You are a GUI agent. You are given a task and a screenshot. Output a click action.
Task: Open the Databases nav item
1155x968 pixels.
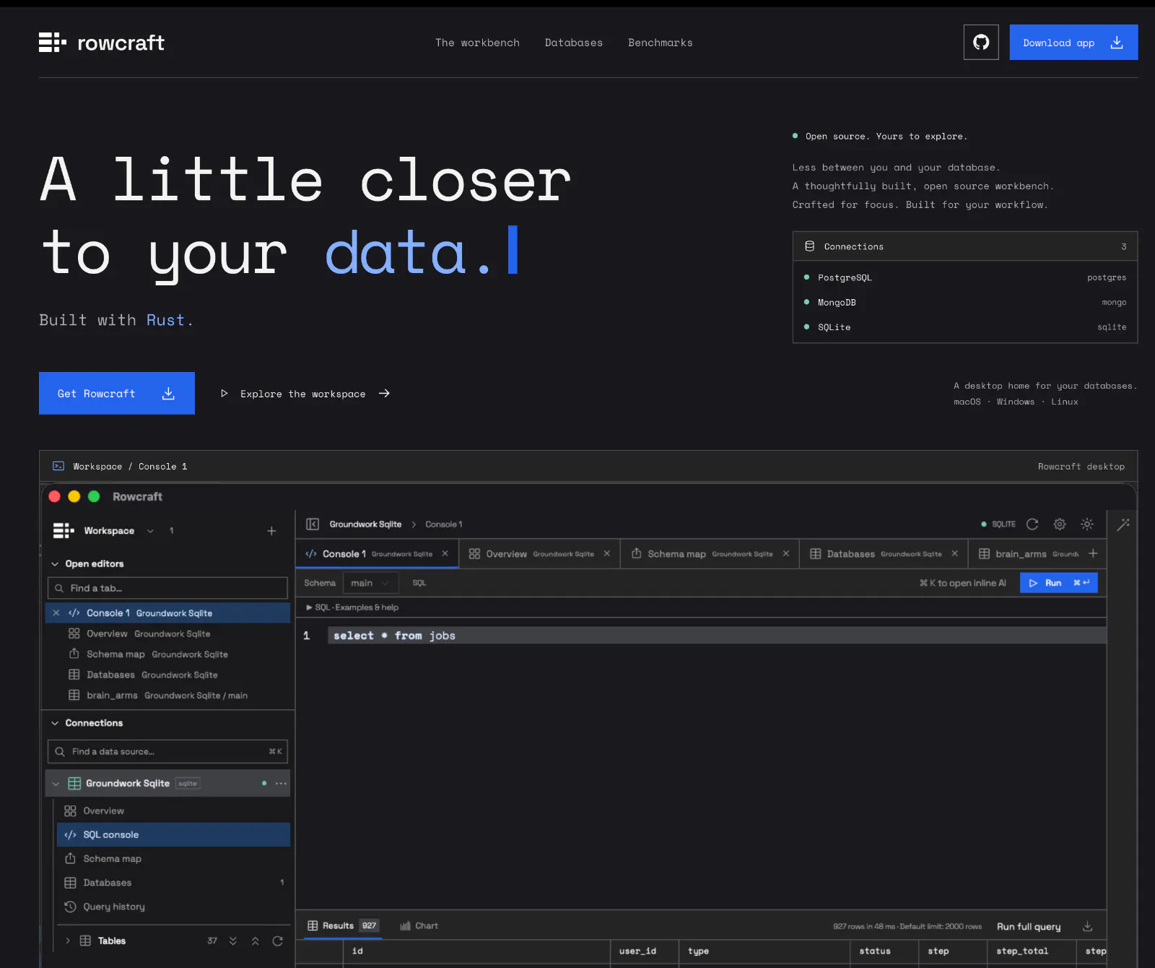point(573,43)
